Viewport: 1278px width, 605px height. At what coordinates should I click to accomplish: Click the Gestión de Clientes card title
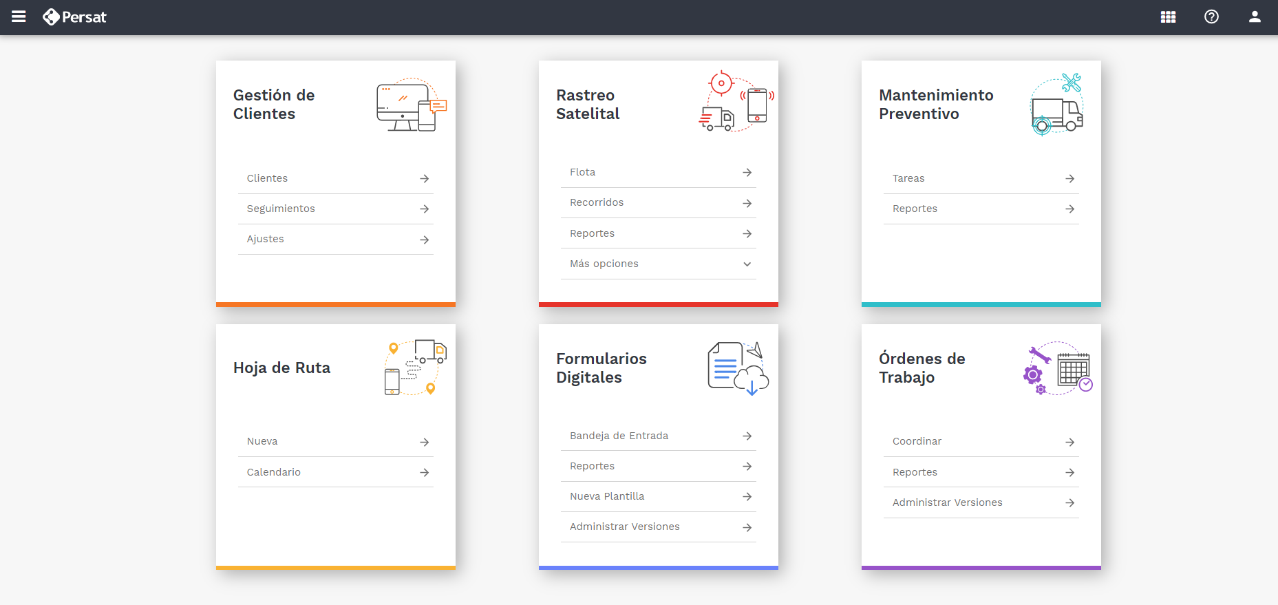tap(274, 105)
